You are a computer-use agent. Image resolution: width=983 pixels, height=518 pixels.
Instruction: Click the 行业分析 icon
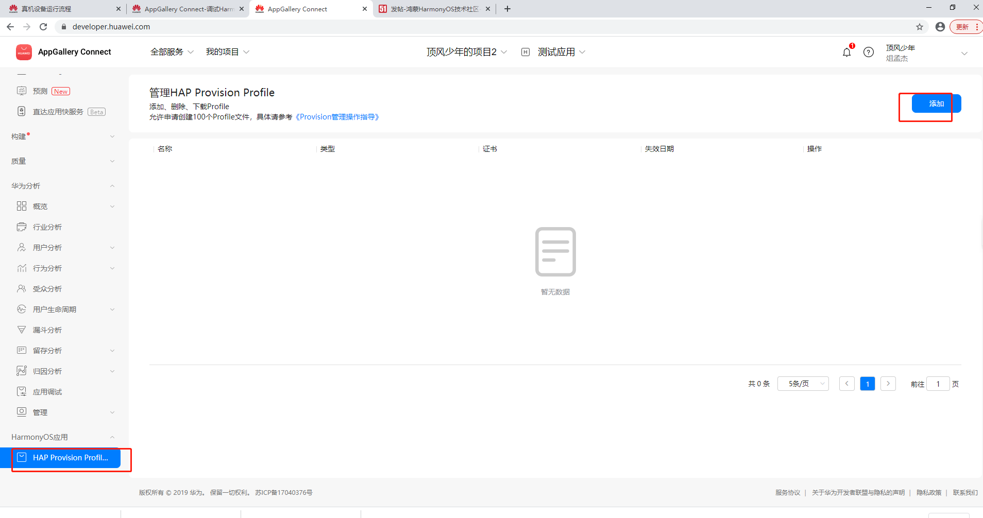tap(22, 227)
